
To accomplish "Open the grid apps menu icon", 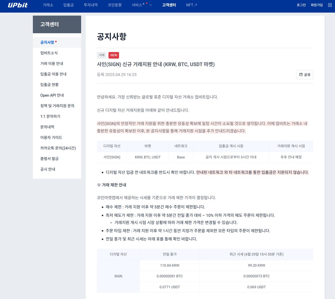I will click(330, 5).
